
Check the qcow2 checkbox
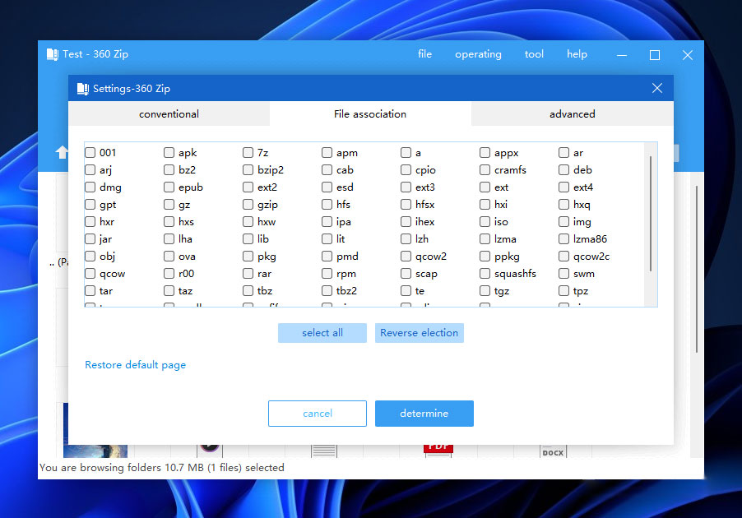click(x=406, y=256)
